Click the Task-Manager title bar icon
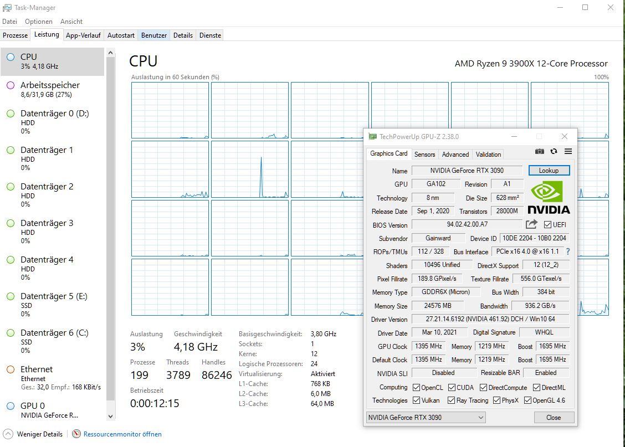This screenshot has width=625, height=447. [7, 8]
